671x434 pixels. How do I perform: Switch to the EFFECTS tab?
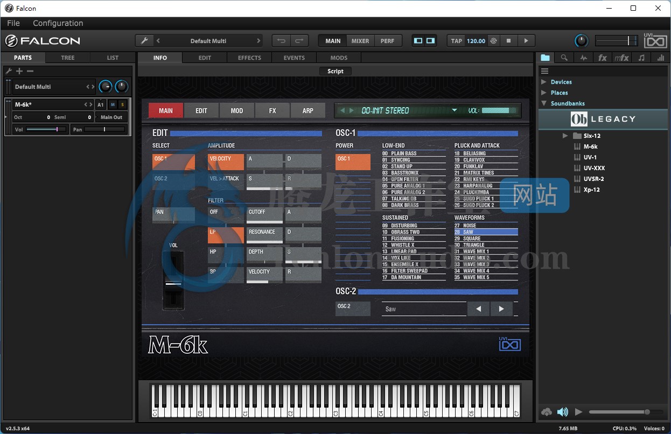click(x=249, y=58)
